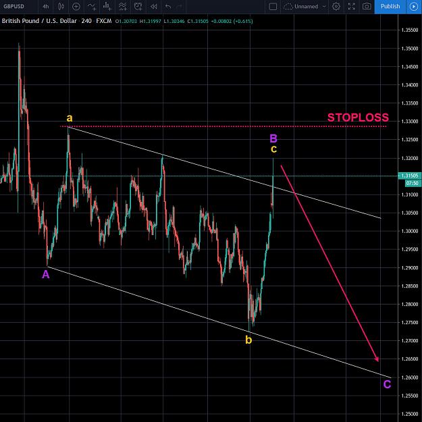Open candlestick chart style selector

(x=61, y=7)
